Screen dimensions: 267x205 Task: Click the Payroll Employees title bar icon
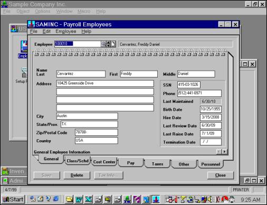coord(31,24)
